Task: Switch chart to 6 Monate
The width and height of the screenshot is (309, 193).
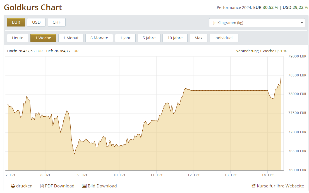Action: [x=99, y=38]
